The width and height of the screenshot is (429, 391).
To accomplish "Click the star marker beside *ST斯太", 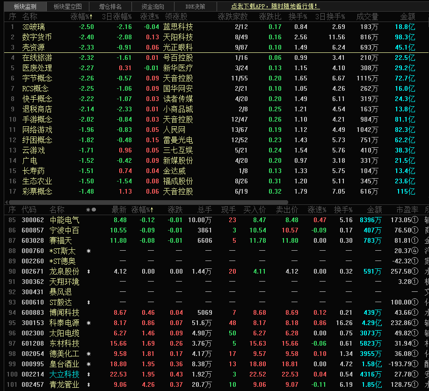I will click(x=88, y=251).
